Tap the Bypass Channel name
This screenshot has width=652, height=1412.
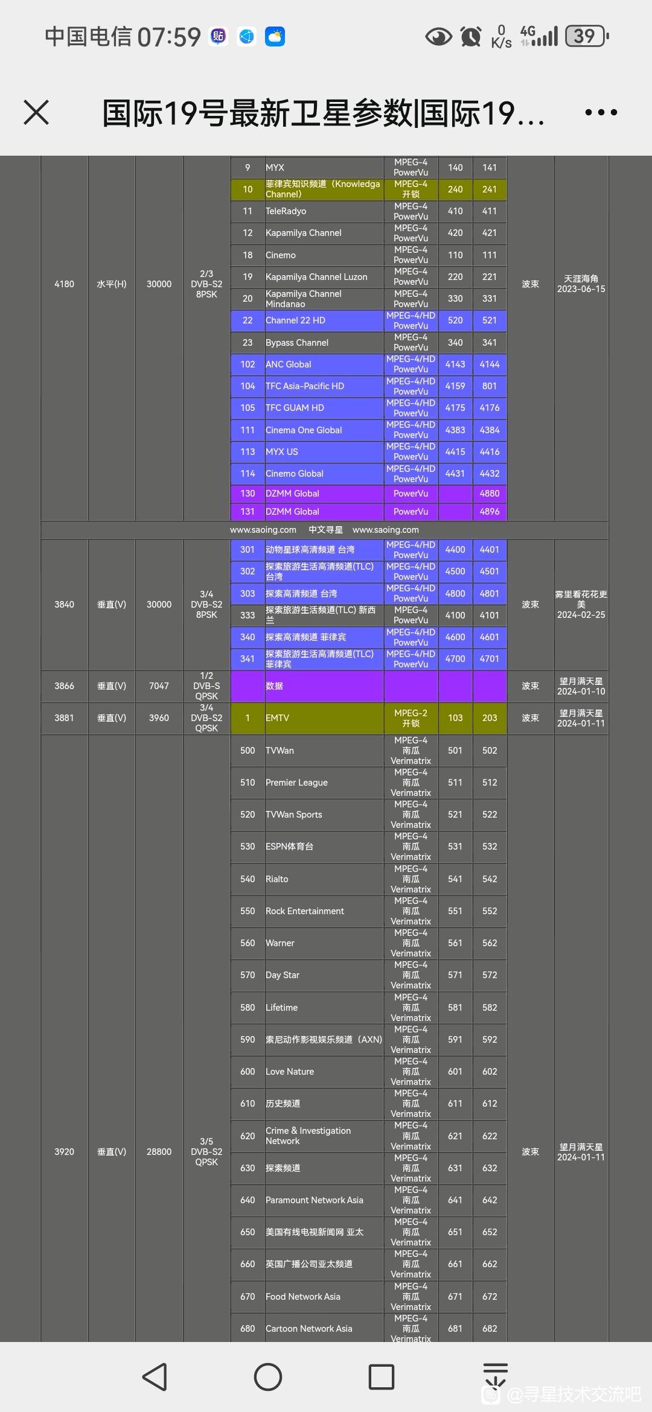click(x=297, y=343)
